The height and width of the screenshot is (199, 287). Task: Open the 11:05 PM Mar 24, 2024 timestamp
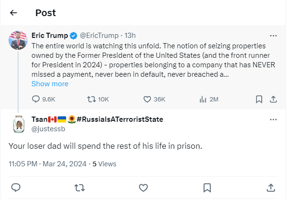point(48,164)
